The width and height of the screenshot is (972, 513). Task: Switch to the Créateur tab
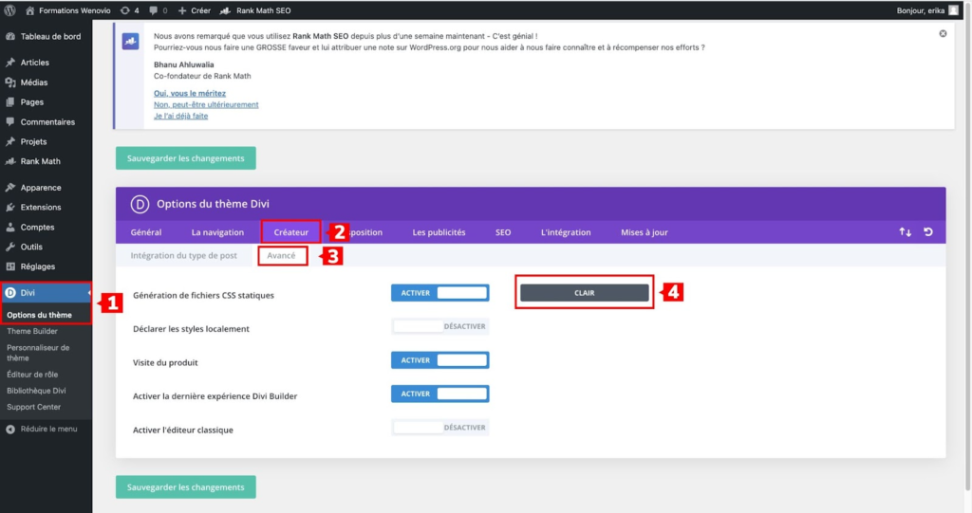pos(290,232)
